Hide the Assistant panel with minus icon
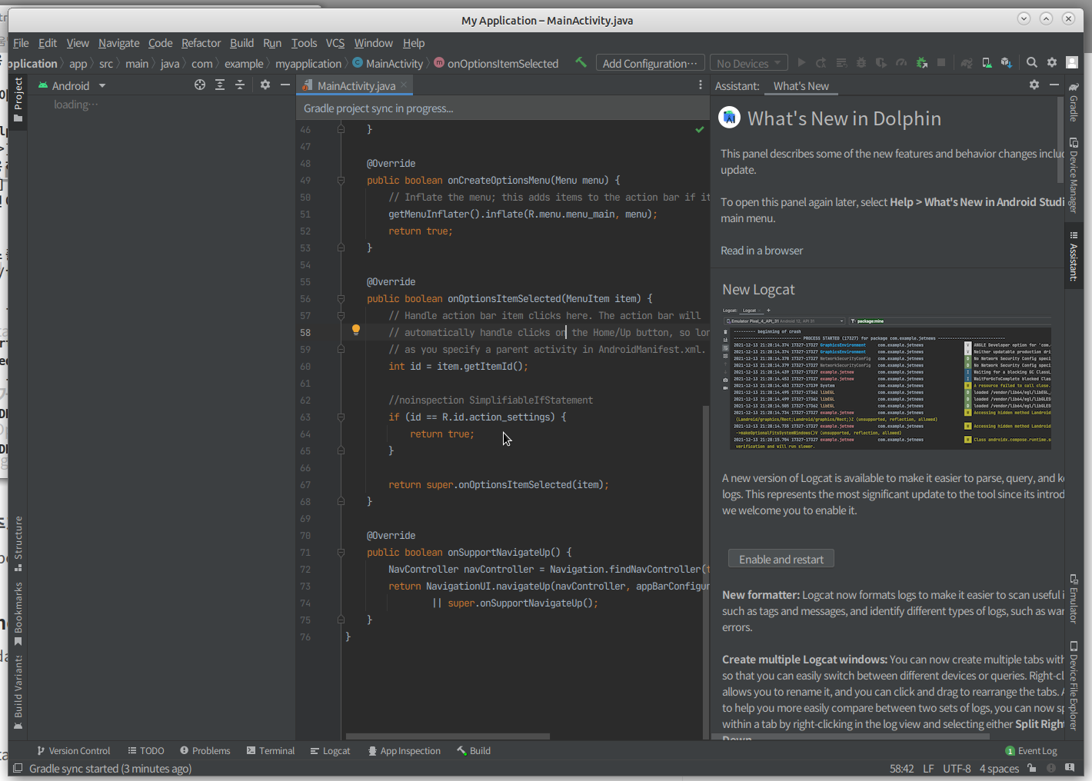This screenshot has height=781, width=1092. (1054, 85)
